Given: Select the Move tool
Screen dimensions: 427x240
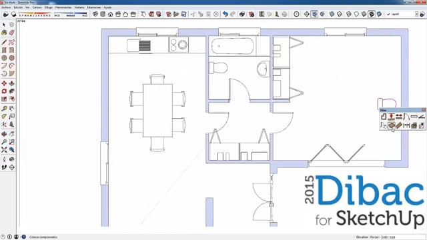Looking at the screenshot, I should coord(4,83).
